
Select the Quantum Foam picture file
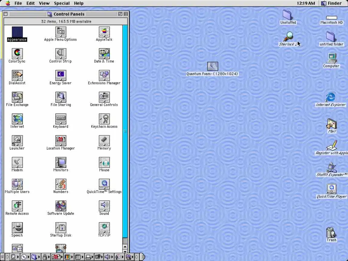(x=212, y=66)
